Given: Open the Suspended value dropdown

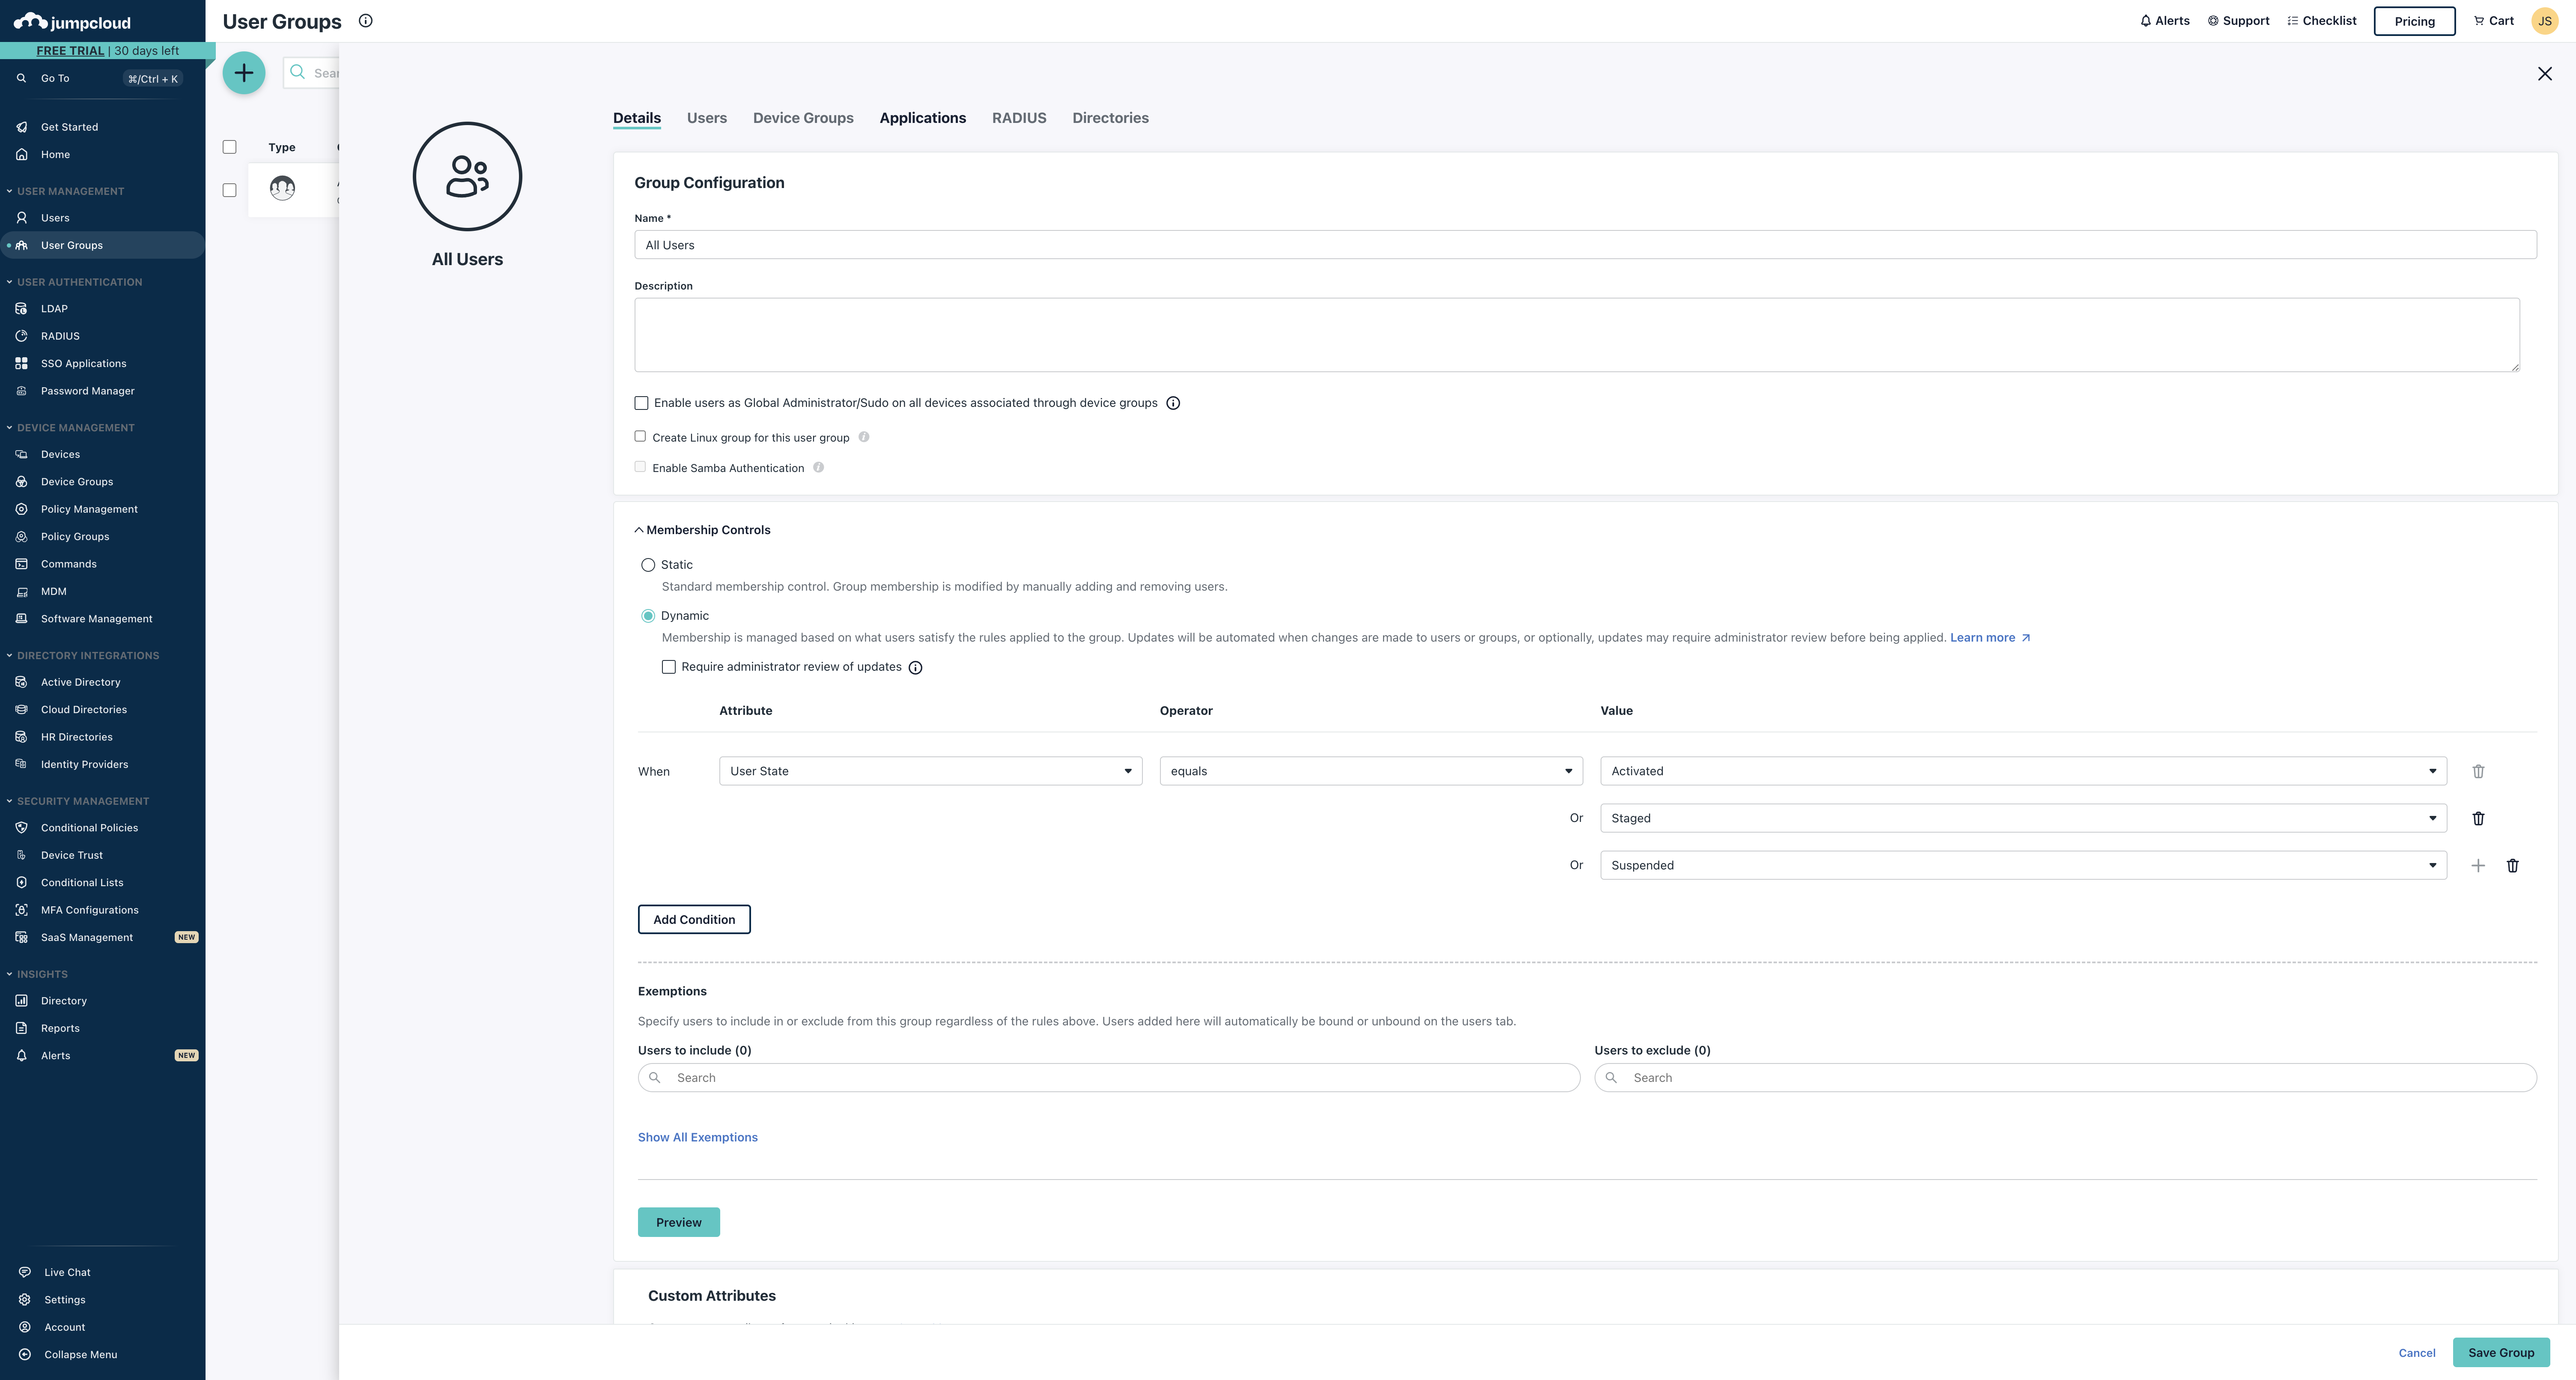Looking at the screenshot, I should (2023, 866).
